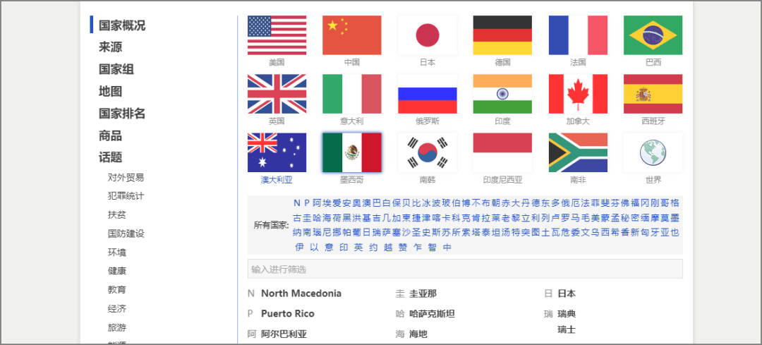Select 商品 in the sidebar
762x345 pixels.
coord(110,135)
